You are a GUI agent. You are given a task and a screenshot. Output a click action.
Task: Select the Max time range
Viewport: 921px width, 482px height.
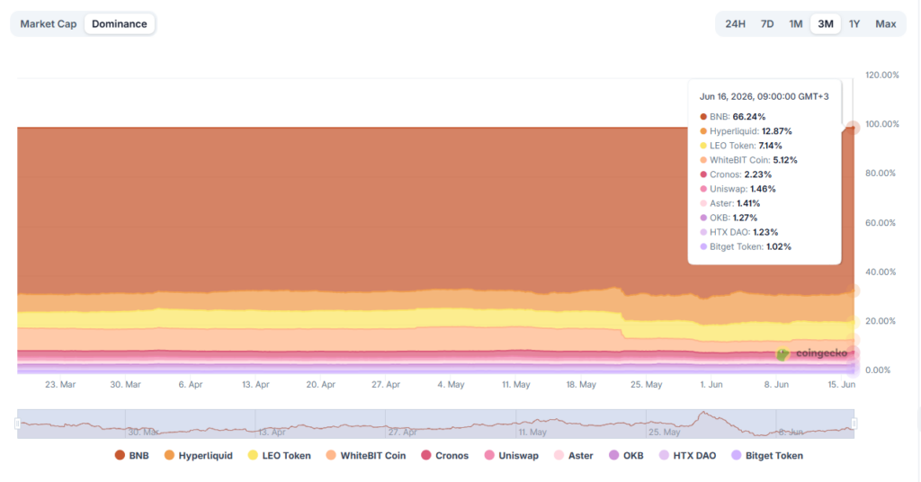885,24
